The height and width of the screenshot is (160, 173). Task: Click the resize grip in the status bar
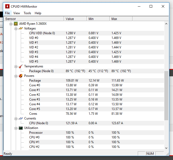pyautogui.click(x=167, y=154)
